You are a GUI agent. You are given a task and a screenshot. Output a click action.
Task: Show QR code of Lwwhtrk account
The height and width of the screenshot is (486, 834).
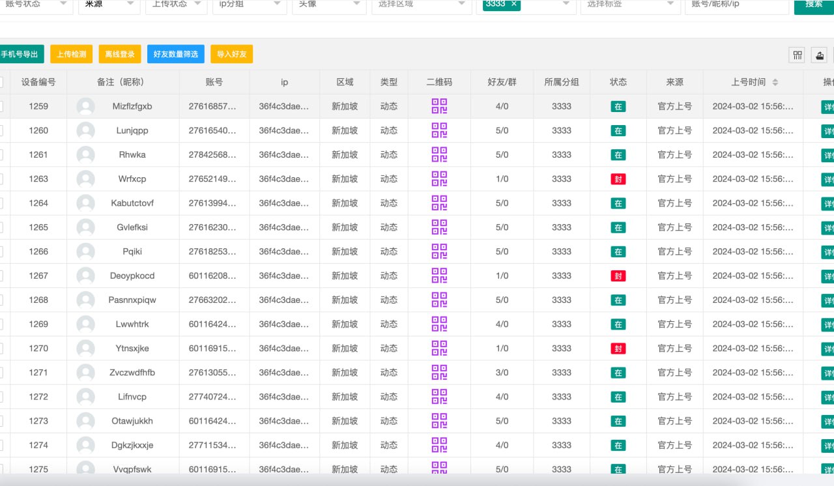pyautogui.click(x=439, y=324)
